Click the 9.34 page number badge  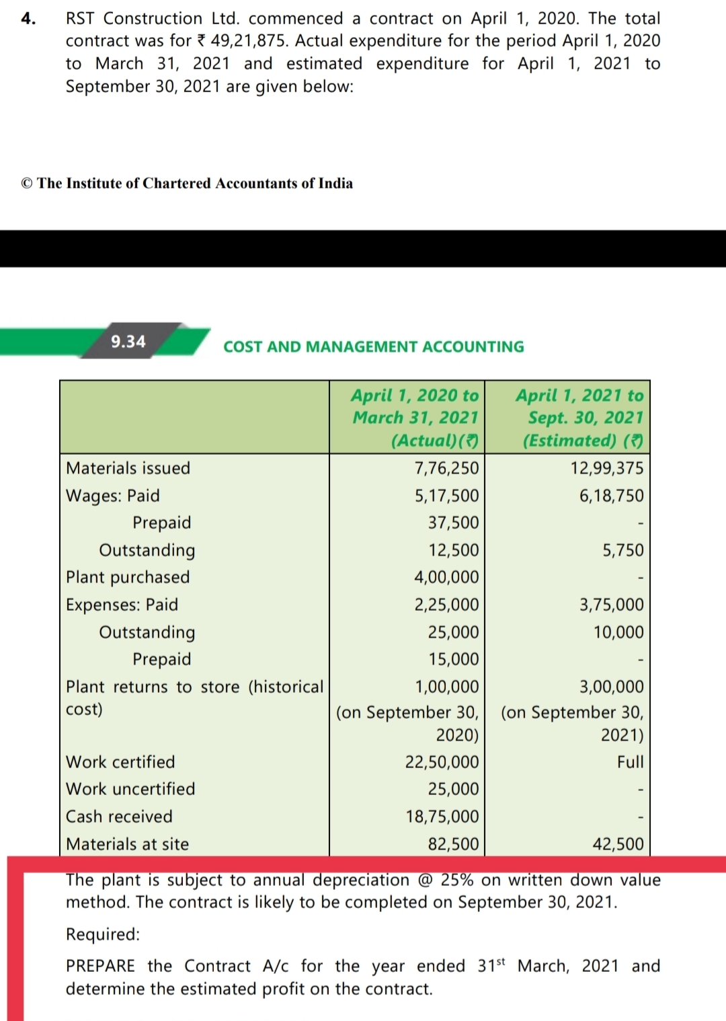click(128, 342)
